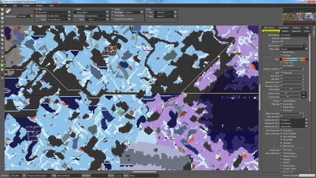The image size is (316, 178).
Task: Open the BrickStyle Full Brick dropdown
Action: tap(133, 12)
